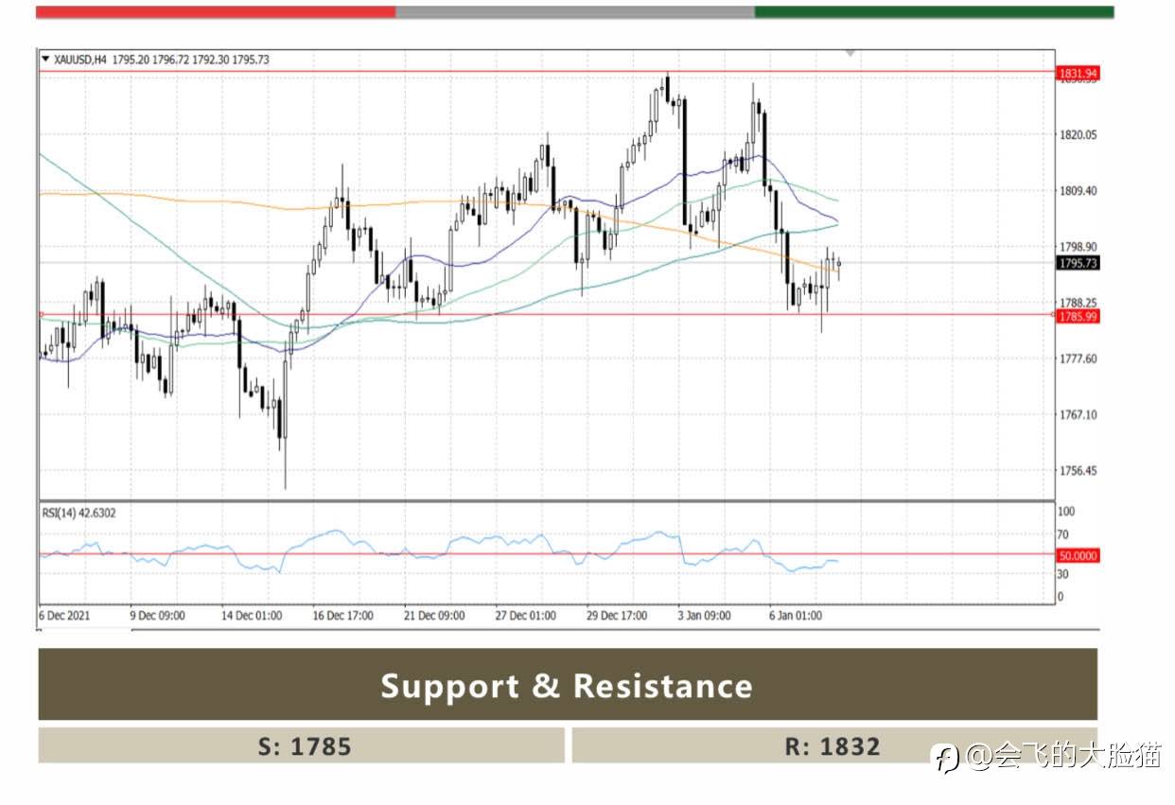Click the 14 Dec 01:00 time label
The image size is (1175, 805).
click(x=252, y=615)
